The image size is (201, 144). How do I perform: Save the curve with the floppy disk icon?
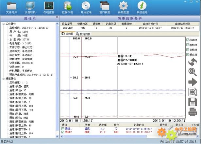point(193,102)
